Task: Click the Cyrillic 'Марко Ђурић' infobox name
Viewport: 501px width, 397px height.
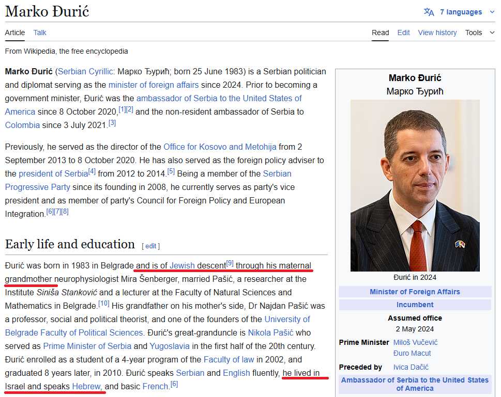Action: point(415,91)
